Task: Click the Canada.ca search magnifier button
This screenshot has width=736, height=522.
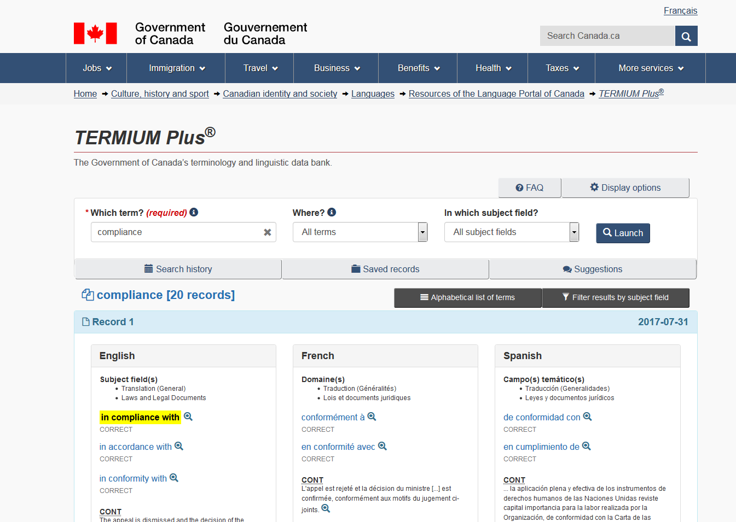Action: (686, 36)
